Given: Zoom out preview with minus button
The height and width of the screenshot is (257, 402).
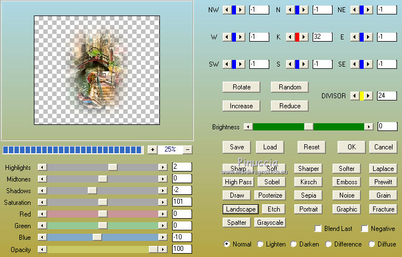Looking at the screenshot, I should click(x=188, y=150).
